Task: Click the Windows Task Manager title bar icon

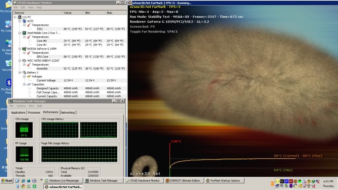Action: coord(10,101)
